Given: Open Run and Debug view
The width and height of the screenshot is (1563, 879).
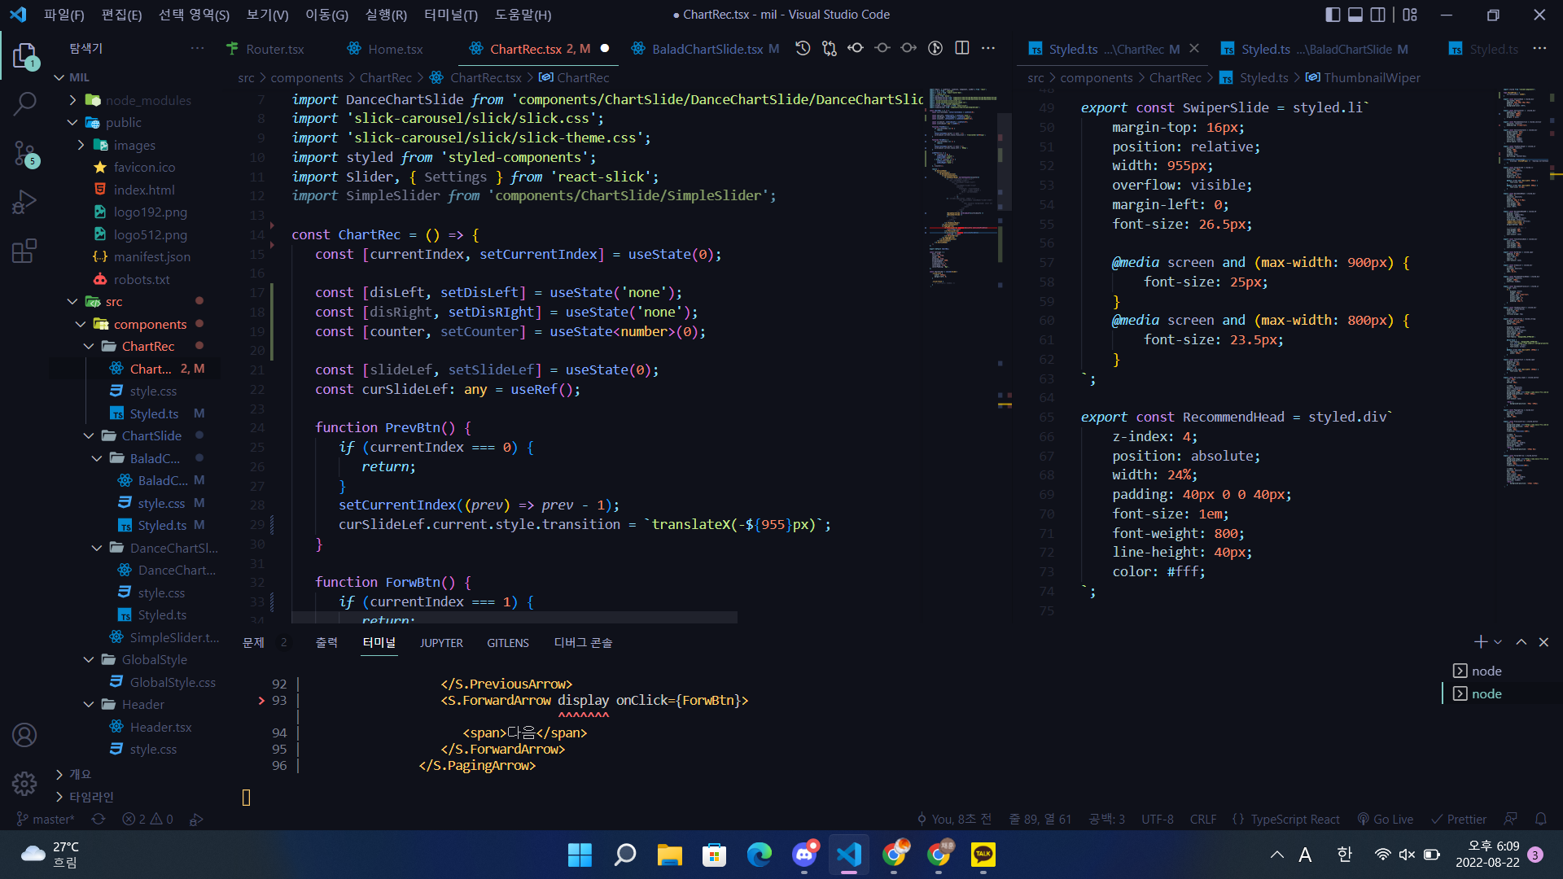Looking at the screenshot, I should [24, 201].
